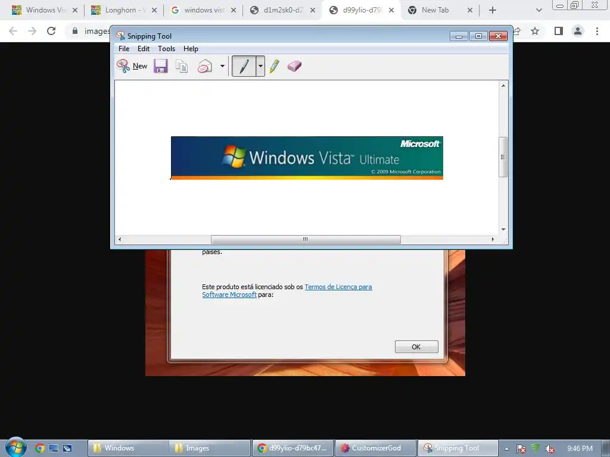This screenshot has width=610, height=457.
Task: Switch to d99ylio Chrome taskbar button
Action: pos(293,448)
